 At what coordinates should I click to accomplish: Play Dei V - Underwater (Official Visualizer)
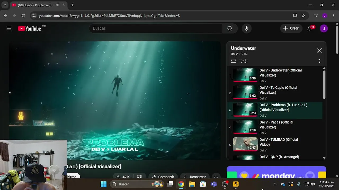pos(275,76)
